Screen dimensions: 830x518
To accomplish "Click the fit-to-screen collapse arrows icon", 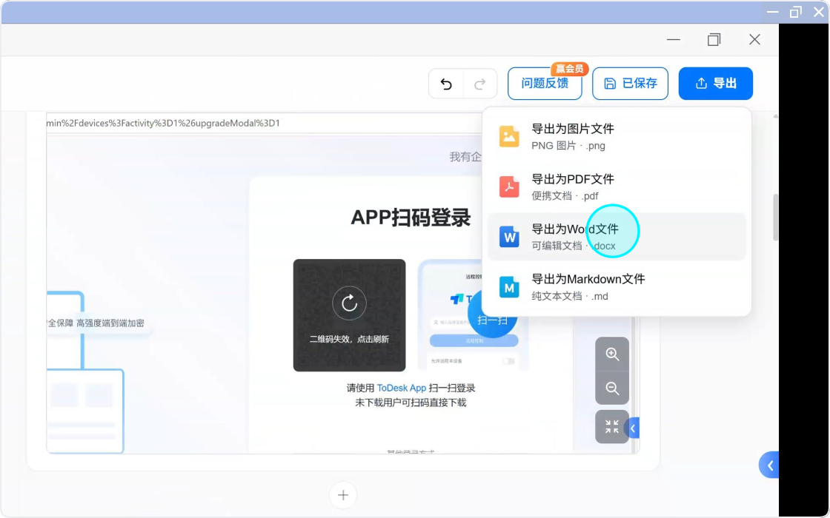I will click(612, 426).
